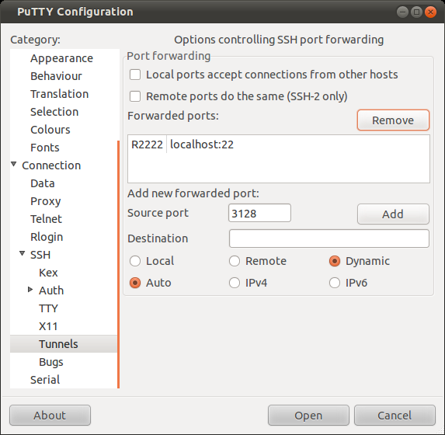Enable local ports accept connections checkbox
445x435 pixels.
[135, 75]
